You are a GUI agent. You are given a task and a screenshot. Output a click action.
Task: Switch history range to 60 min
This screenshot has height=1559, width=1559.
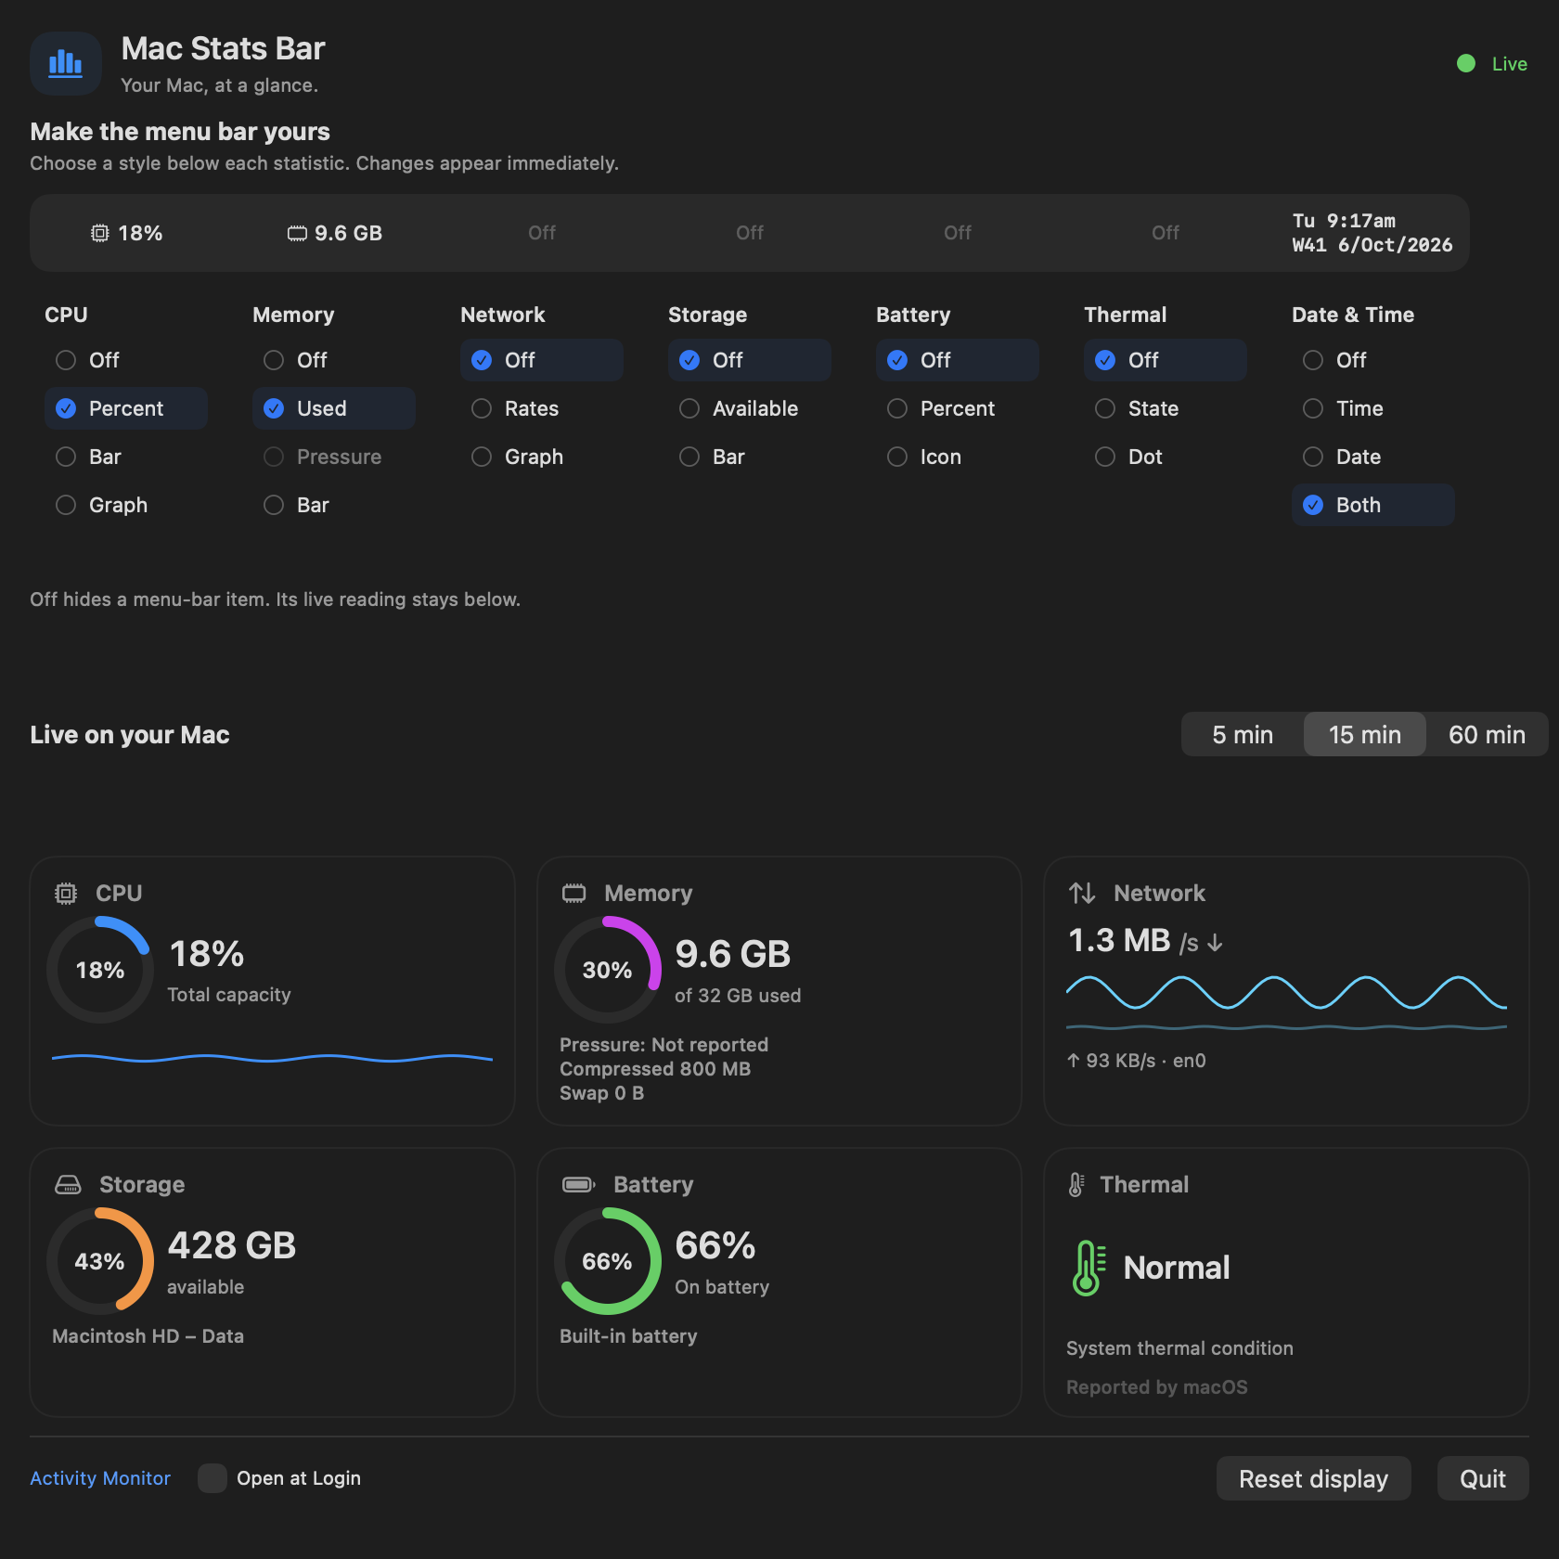pyautogui.click(x=1487, y=735)
